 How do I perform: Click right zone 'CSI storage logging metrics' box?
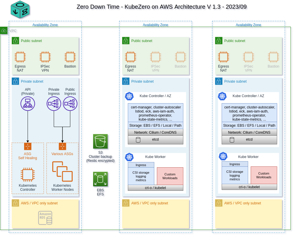point(235,175)
